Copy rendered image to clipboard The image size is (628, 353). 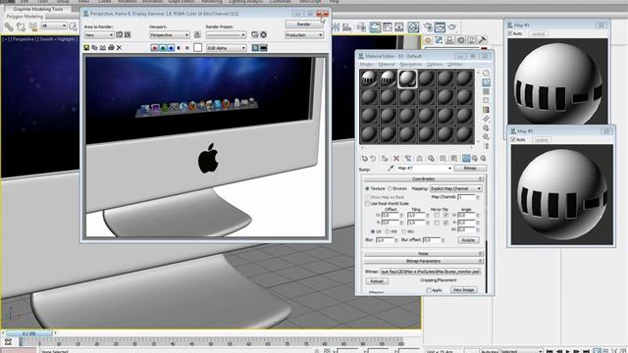tap(94, 48)
